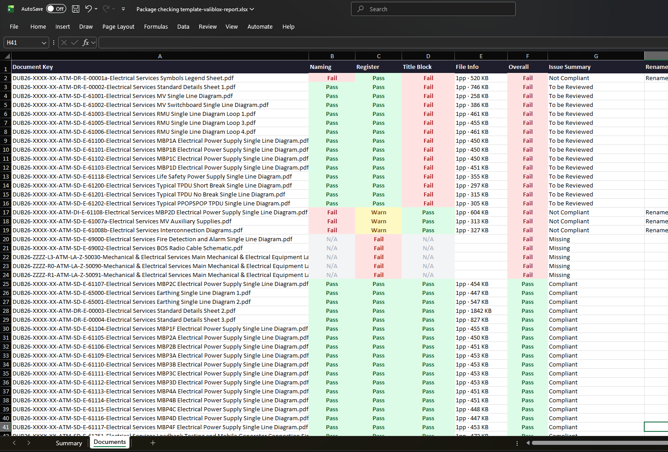
Task: Click the Document Key header cell
Action: pyautogui.click(x=160, y=67)
